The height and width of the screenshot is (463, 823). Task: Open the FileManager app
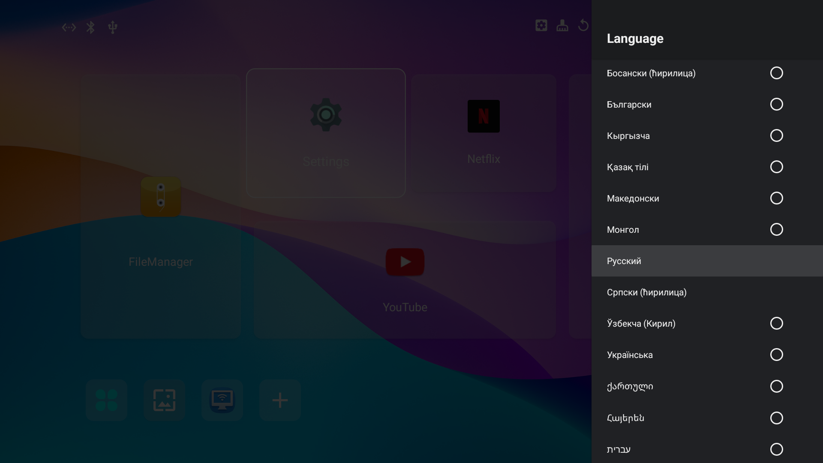(161, 197)
